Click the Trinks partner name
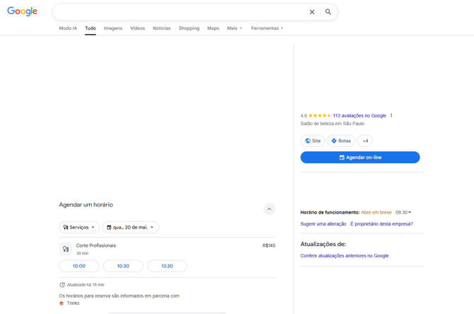 click(73, 303)
